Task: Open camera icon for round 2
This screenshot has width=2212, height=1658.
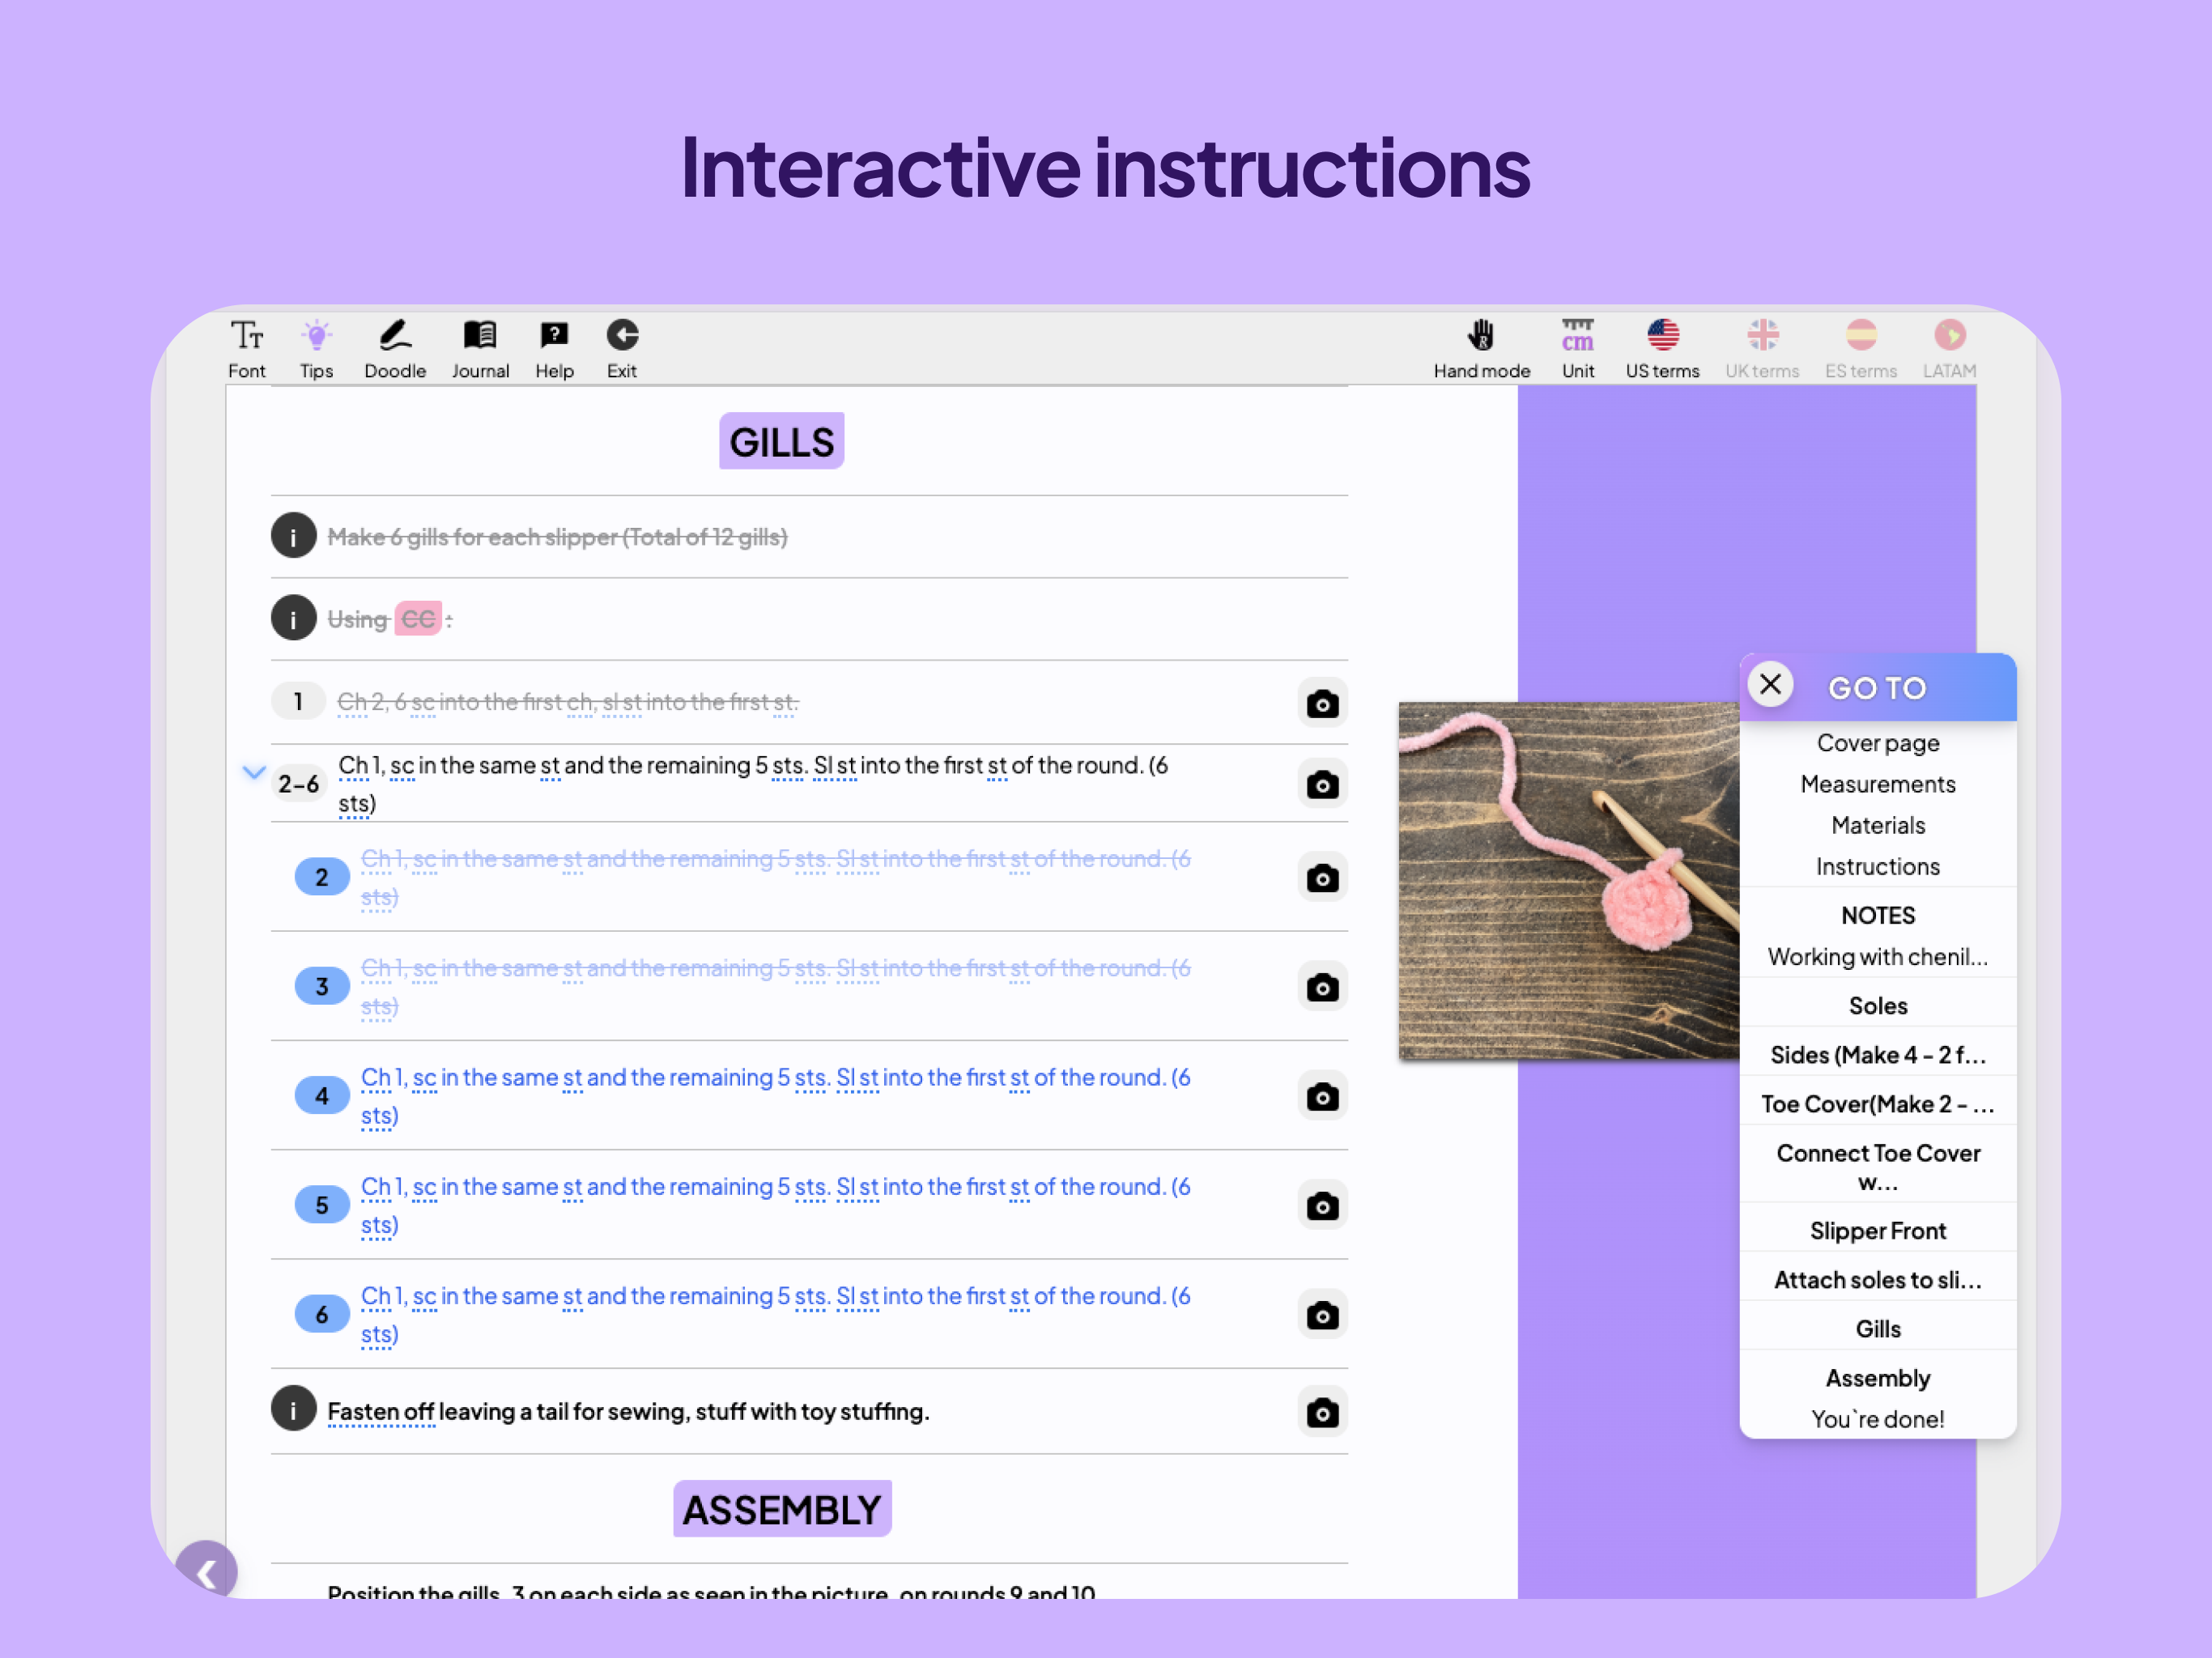Action: click(x=1322, y=878)
